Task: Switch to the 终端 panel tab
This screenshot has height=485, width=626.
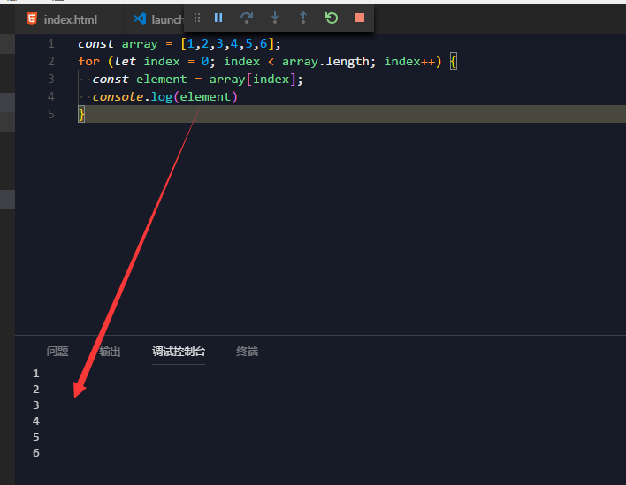Action: [x=247, y=352]
